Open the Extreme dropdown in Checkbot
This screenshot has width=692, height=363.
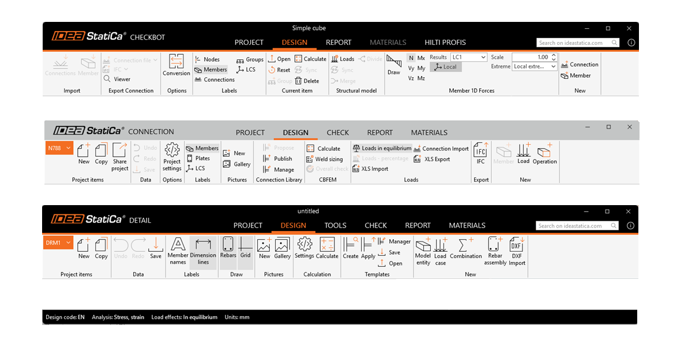pyautogui.click(x=535, y=66)
